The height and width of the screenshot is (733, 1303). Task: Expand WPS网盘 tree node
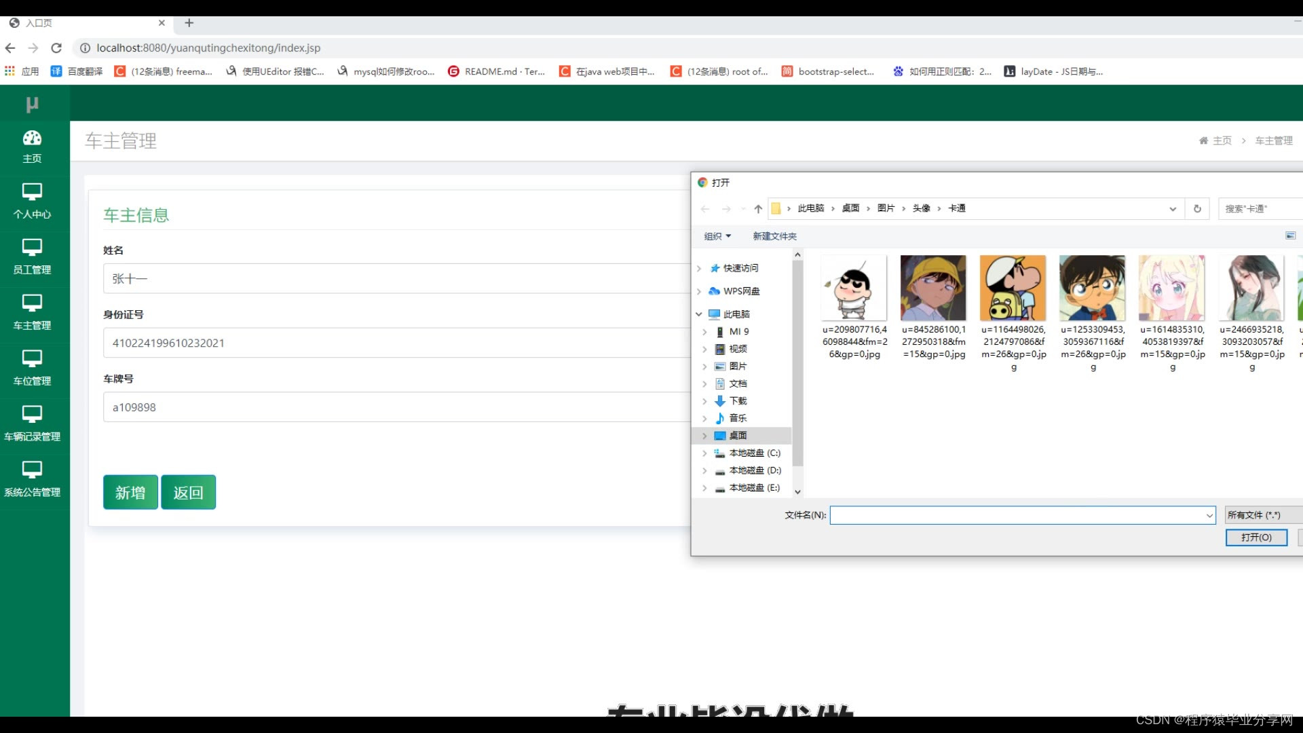(699, 291)
